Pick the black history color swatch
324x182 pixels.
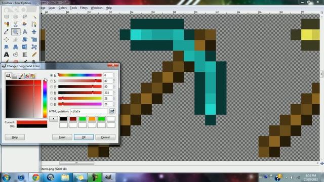(x=63, y=119)
